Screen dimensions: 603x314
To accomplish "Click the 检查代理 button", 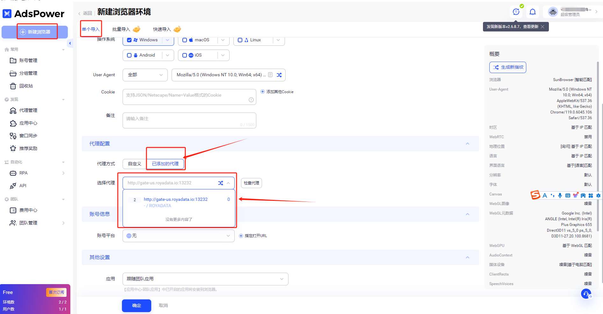I will pos(251,183).
